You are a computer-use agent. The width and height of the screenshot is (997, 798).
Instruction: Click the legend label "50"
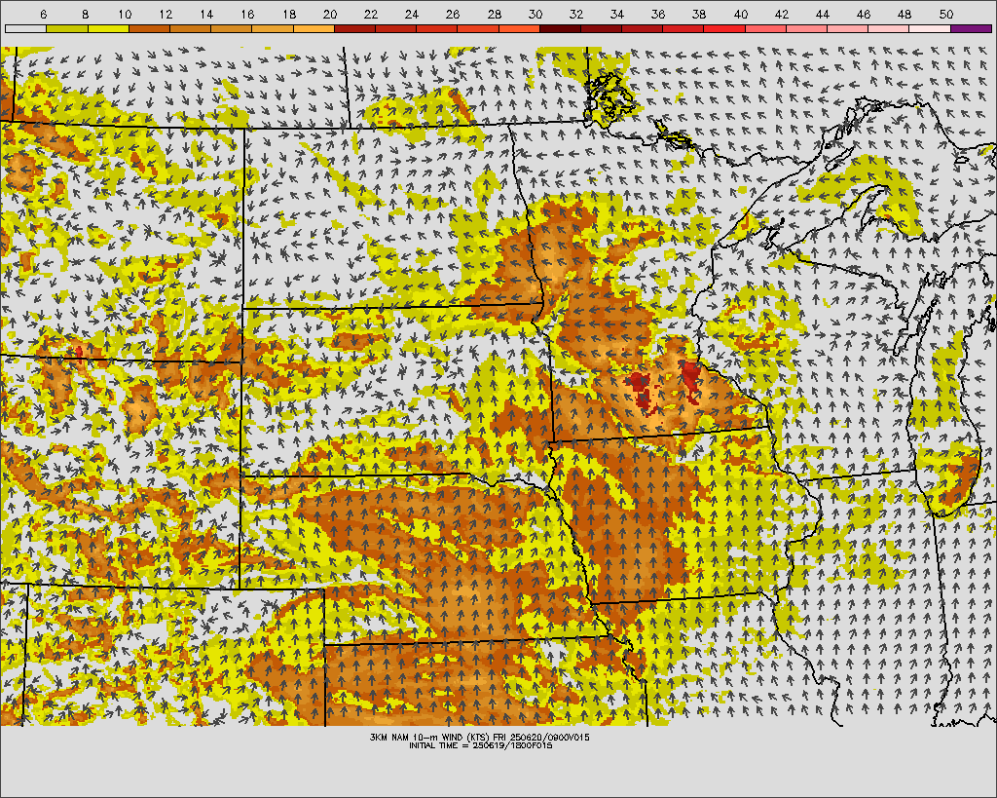click(946, 14)
